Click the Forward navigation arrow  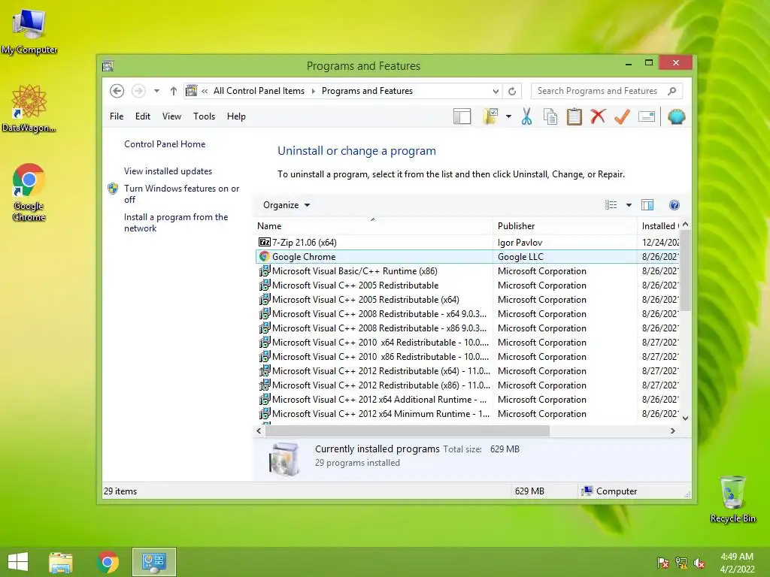138,91
